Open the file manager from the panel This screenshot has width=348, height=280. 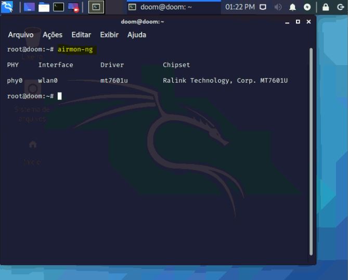(x=44, y=7)
